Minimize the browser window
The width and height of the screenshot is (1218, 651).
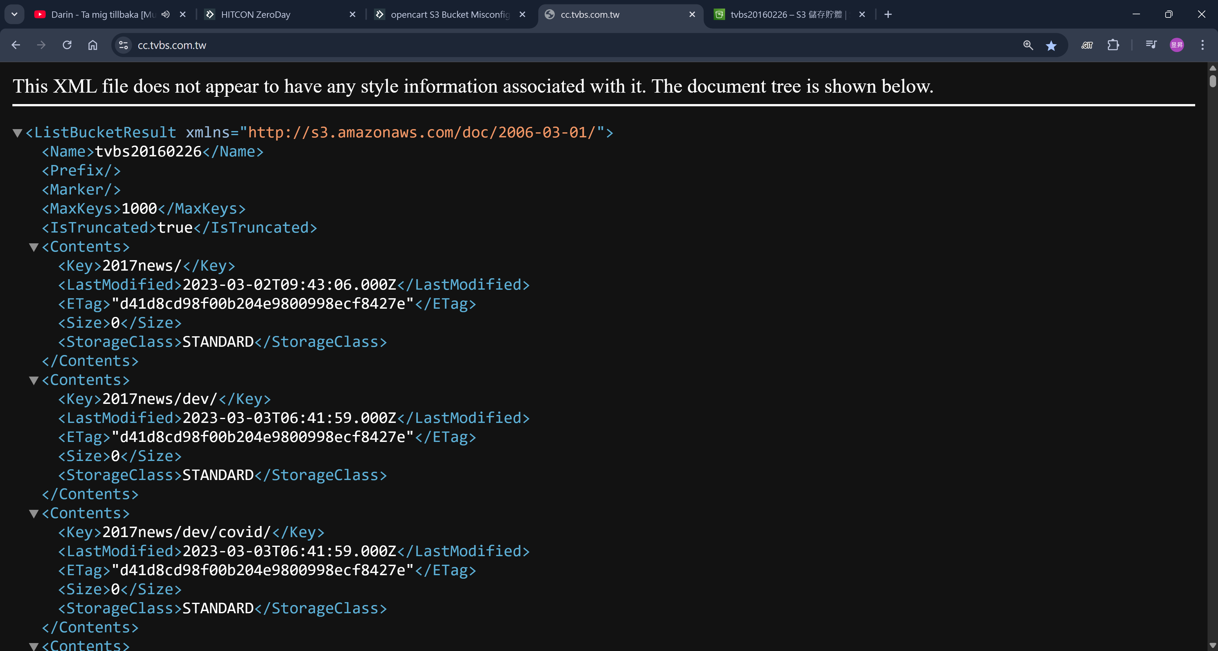[1136, 14]
